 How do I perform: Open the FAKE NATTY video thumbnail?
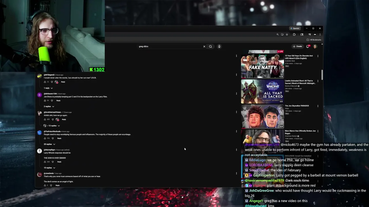tap(262, 66)
